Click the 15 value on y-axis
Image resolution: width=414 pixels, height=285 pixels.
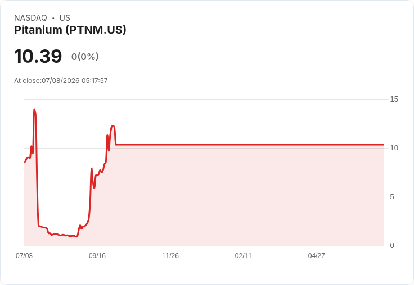pyautogui.click(x=394, y=99)
